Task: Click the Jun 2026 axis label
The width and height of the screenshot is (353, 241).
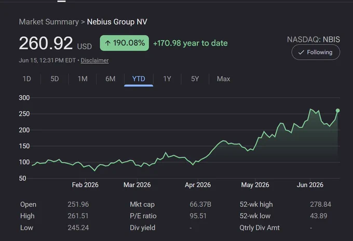Action: 310,185
